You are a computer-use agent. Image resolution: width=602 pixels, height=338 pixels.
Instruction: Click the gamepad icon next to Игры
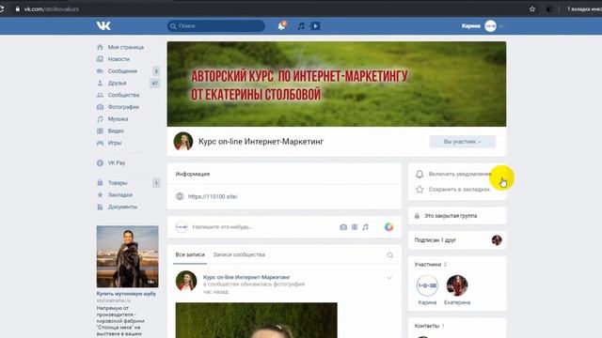coord(100,143)
